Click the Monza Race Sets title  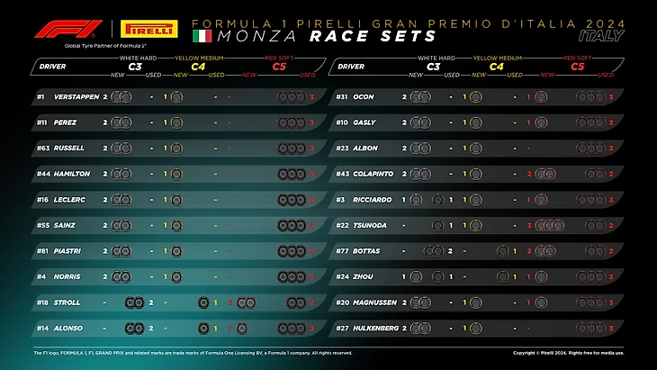(x=327, y=36)
